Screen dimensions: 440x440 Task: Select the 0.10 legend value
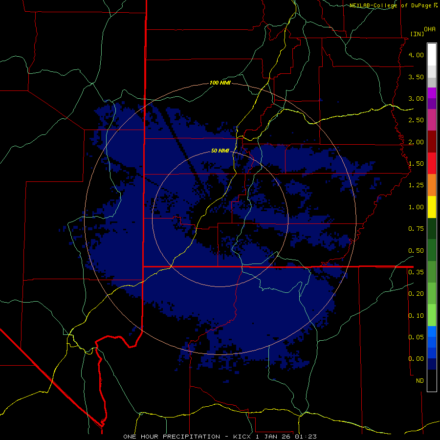click(x=416, y=316)
